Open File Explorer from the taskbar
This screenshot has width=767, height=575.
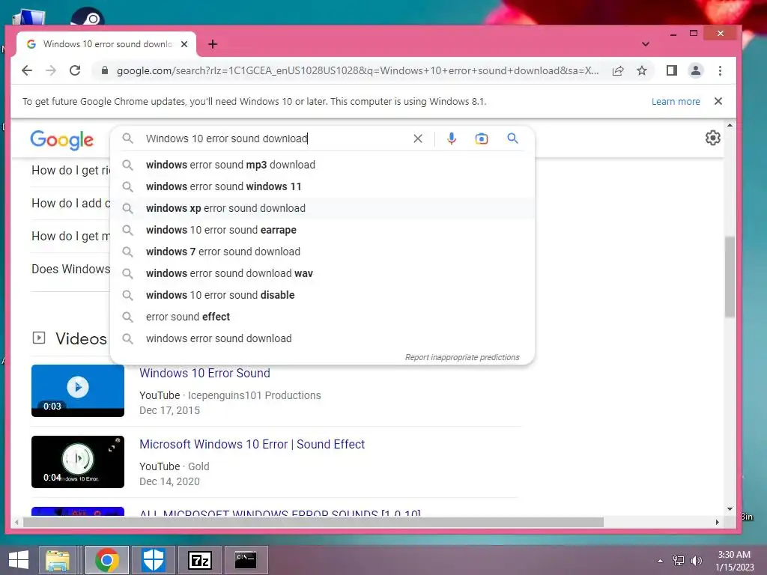tap(57, 560)
